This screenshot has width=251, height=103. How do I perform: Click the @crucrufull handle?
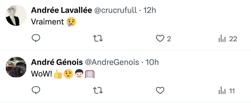115,11
